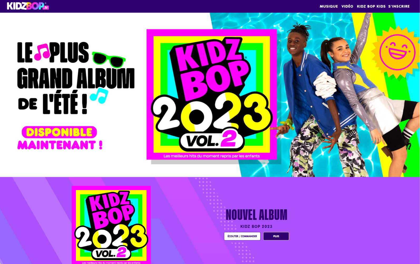Click the pink music note icon
The height and width of the screenshot is (264, 420).
[42, 52]
